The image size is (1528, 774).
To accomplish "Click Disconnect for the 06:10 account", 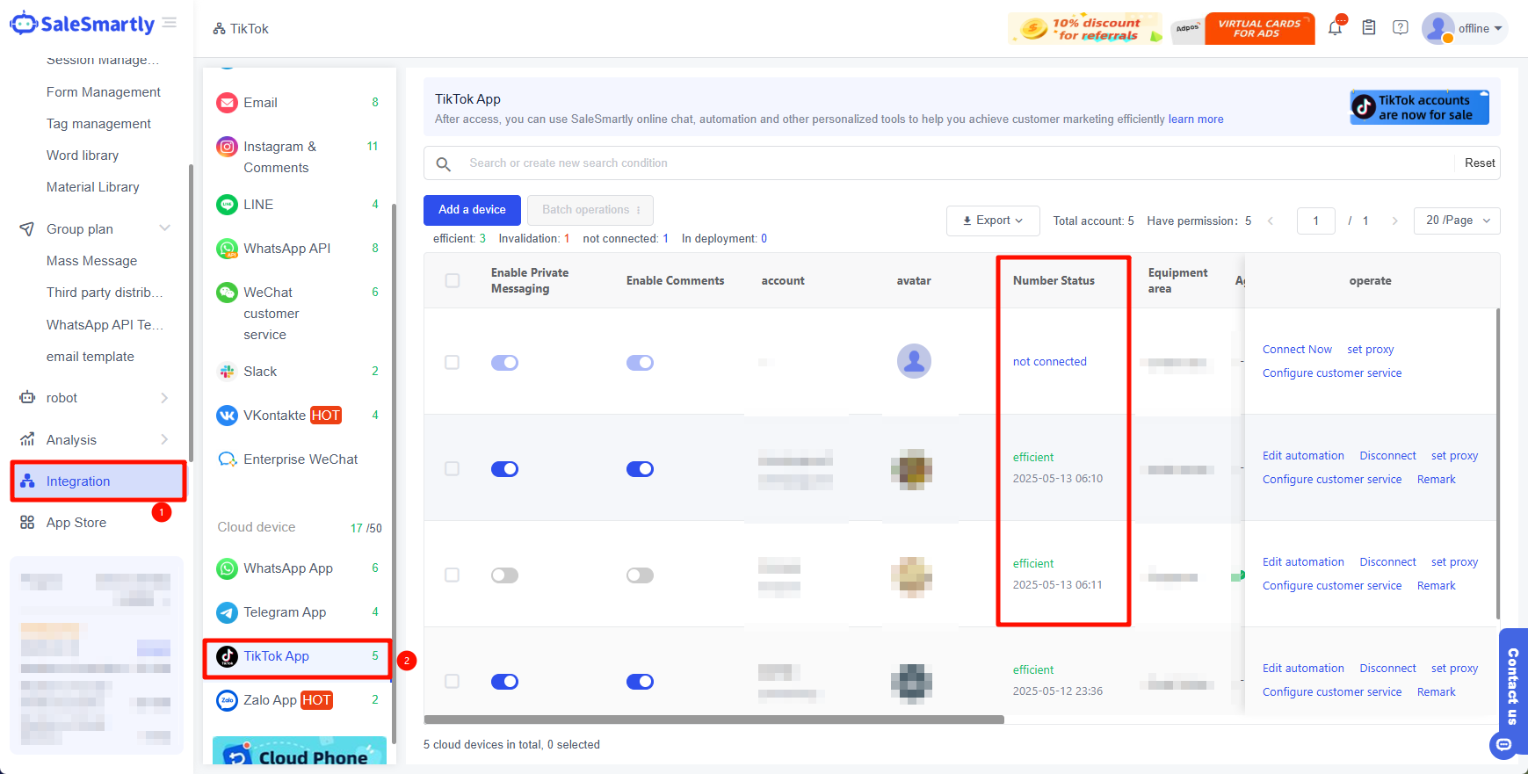I will [1388, 456].
